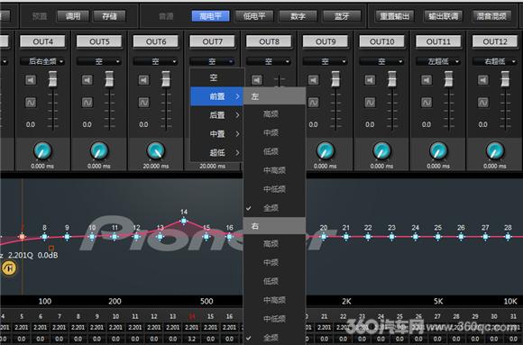This screenshot has height=345, width=523.
Task: Mute the OUT11 channel speaker icon
Action: 427,80
